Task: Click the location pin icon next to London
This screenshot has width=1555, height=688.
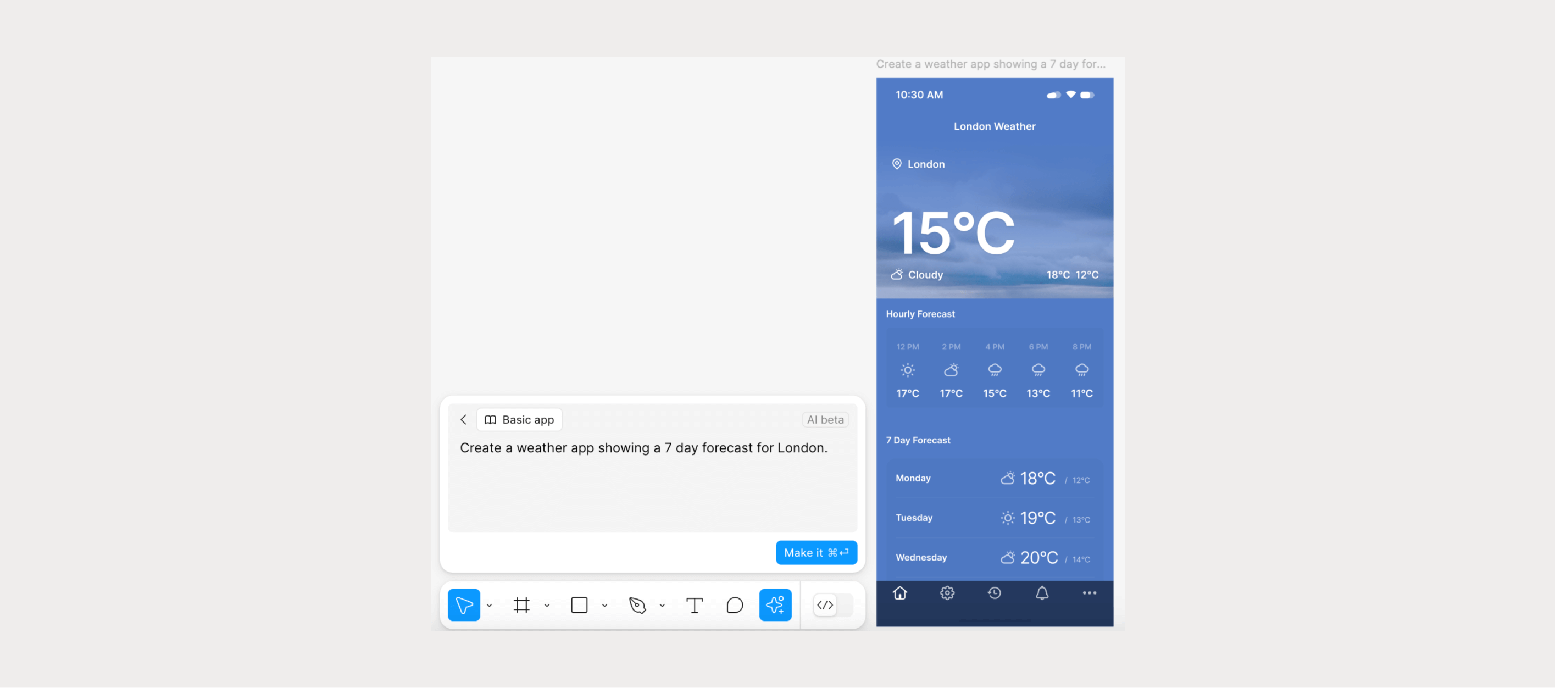Action: coord(897,164)
